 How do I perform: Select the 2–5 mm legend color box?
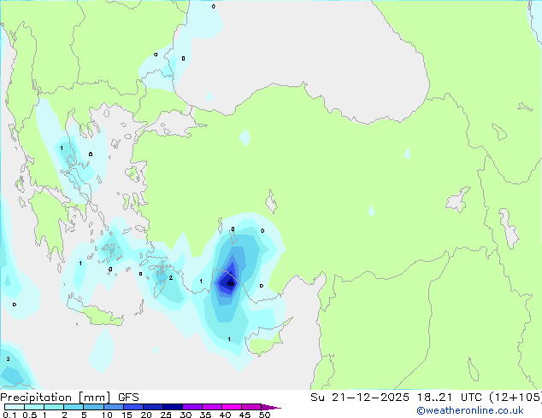[74, 407]
